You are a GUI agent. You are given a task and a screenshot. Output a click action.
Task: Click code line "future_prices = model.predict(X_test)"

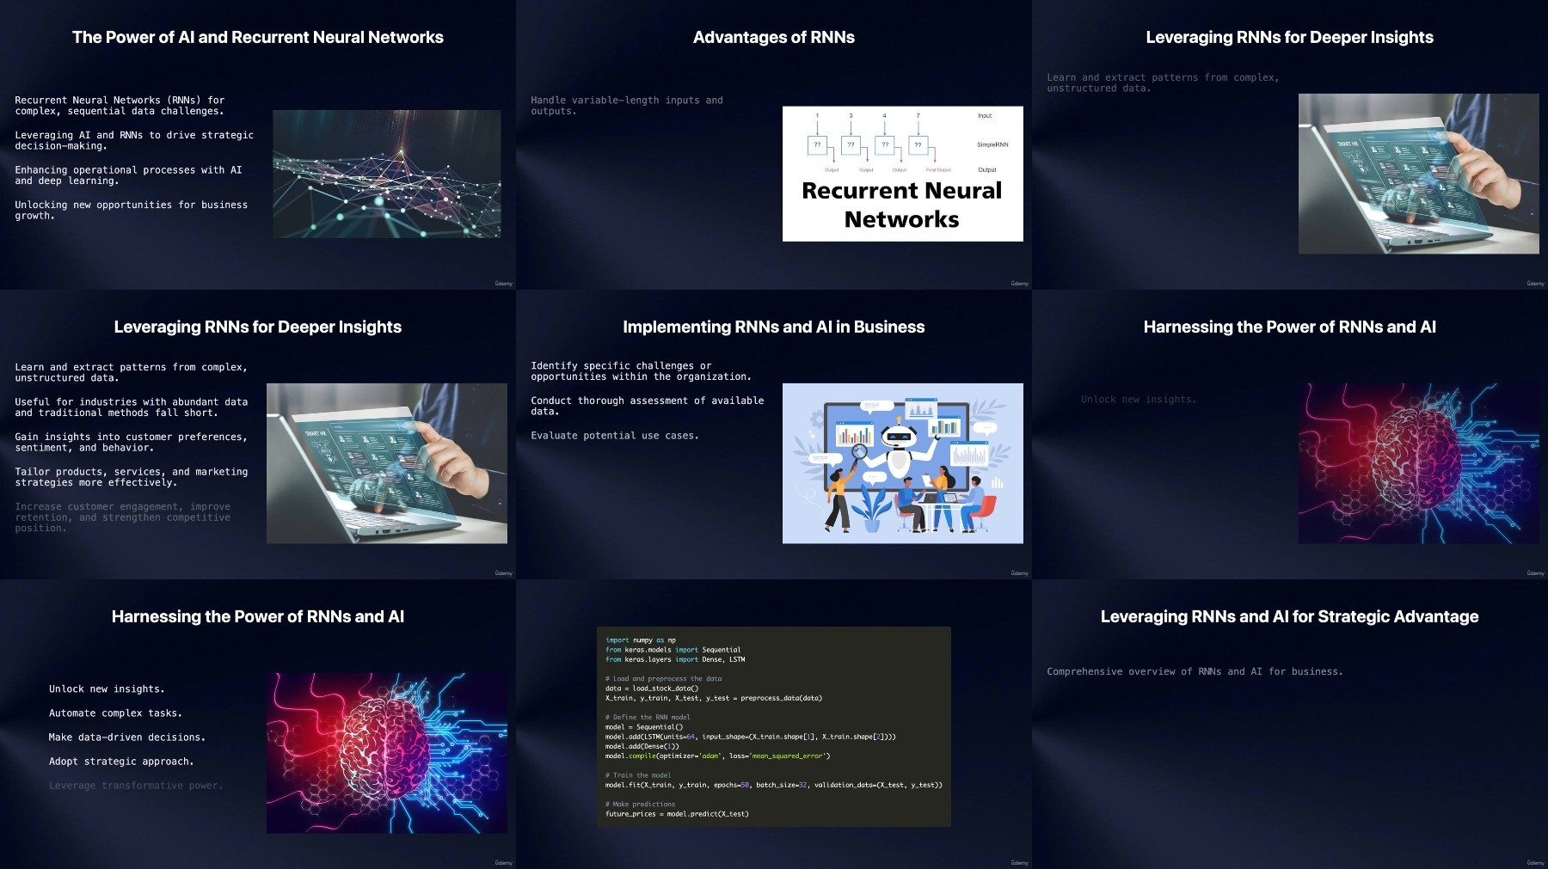point(677,814)
